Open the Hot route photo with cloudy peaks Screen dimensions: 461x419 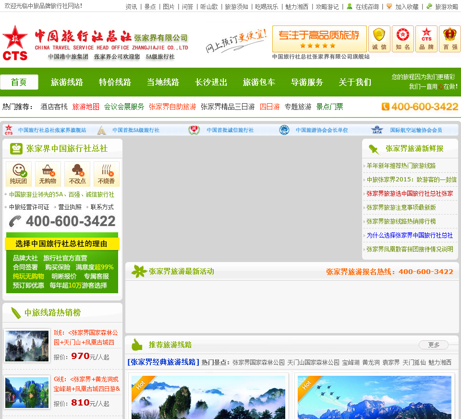208,397
